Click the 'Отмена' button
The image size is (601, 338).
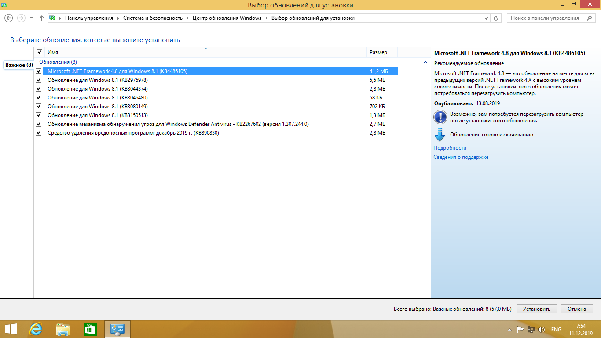coord(577,309)
